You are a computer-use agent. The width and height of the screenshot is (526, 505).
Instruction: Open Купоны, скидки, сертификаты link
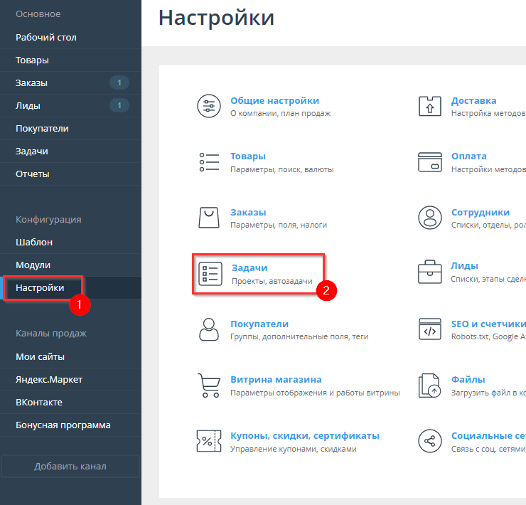pyautogui.click(x=304, y=436)
